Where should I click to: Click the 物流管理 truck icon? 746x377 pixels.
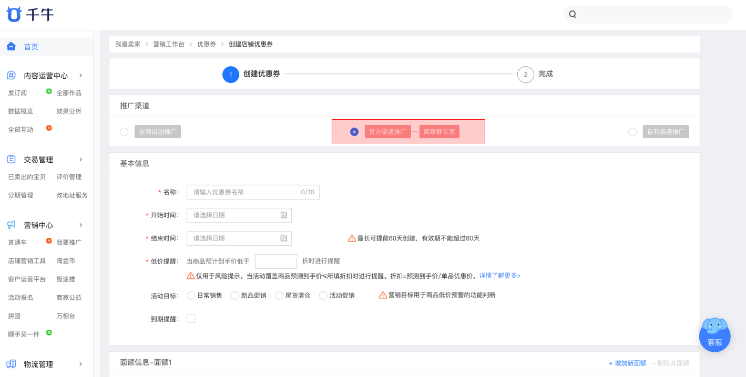point(11,364)
